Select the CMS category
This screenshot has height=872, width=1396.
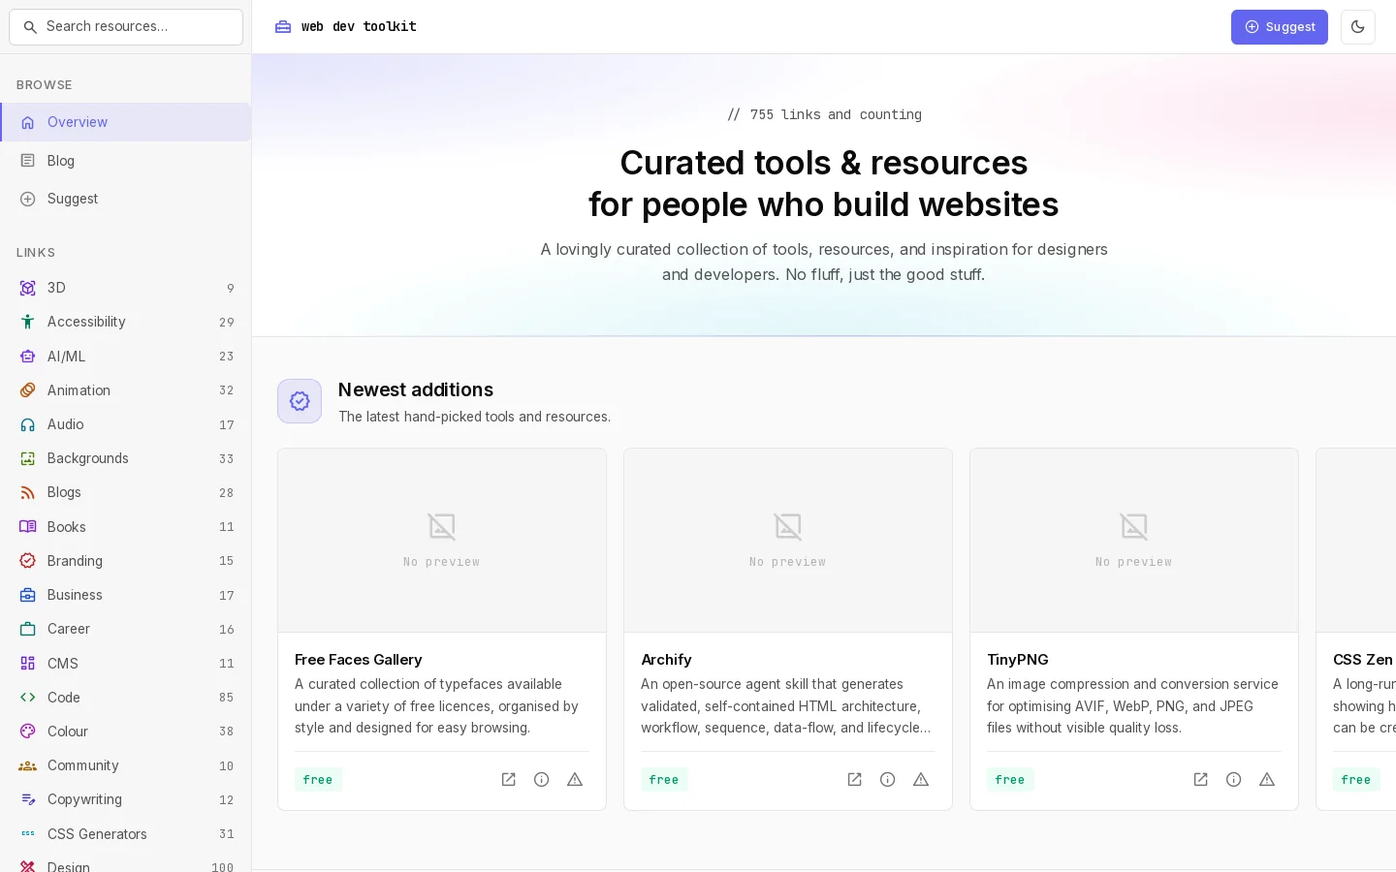point(126,664)
